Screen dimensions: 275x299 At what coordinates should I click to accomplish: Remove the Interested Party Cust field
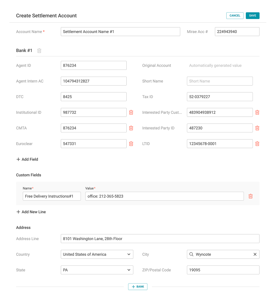[x=257, y=112]
